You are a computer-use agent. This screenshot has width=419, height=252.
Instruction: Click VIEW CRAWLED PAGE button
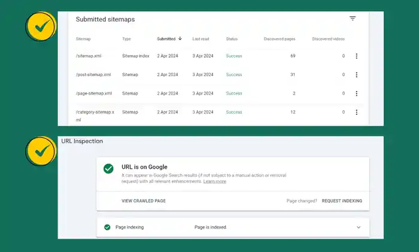click(x=144, y=201)
